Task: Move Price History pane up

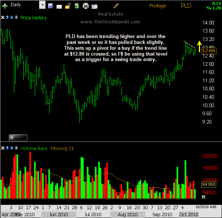Action: 8,18
